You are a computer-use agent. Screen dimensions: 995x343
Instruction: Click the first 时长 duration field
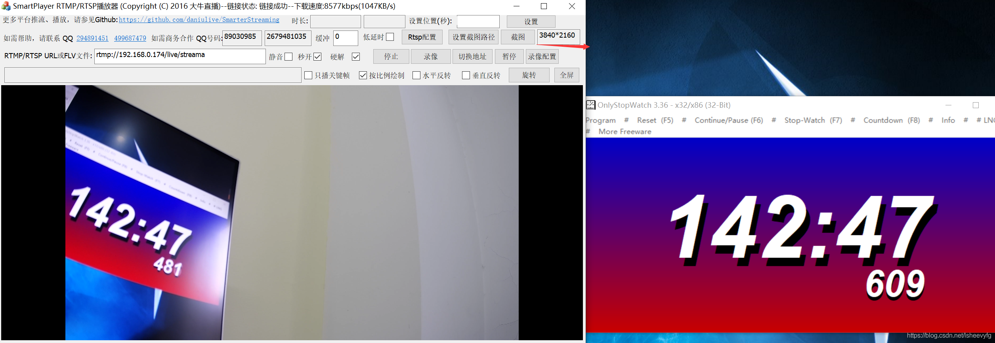tap(336, 21)
